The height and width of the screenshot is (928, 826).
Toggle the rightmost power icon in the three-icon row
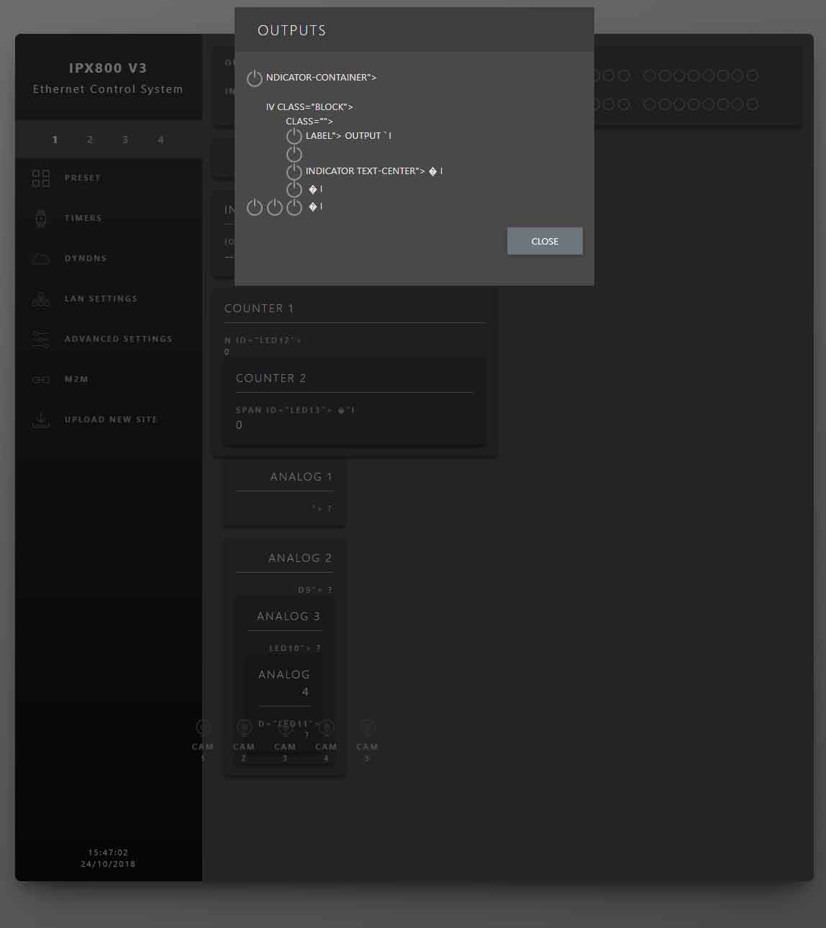[294, 207]
